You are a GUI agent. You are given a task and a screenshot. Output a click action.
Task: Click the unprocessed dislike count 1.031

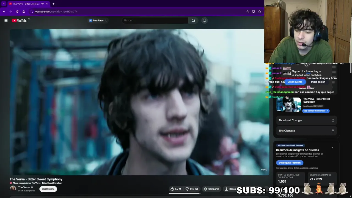(282, 182)
